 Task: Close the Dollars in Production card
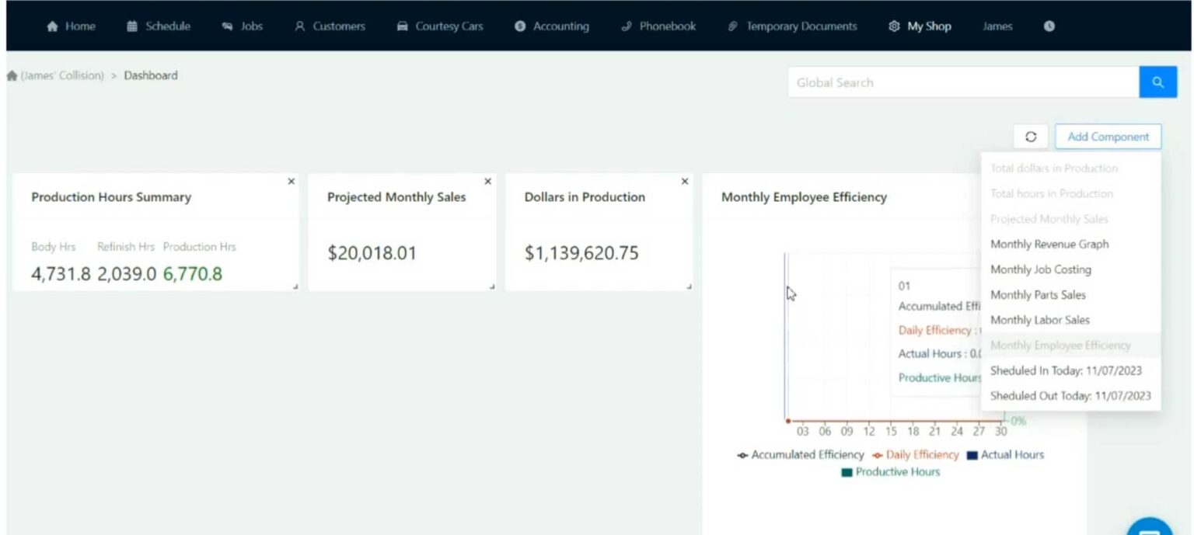point(685,182)
